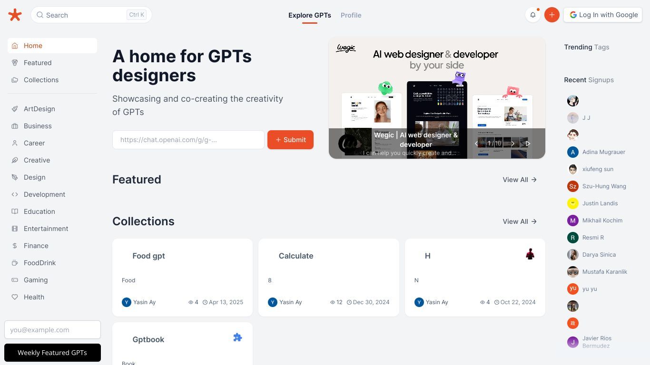Click the email subscription field
Viewport: 650px width, 365px height.
pyautogui.click(x=52, y=330)
